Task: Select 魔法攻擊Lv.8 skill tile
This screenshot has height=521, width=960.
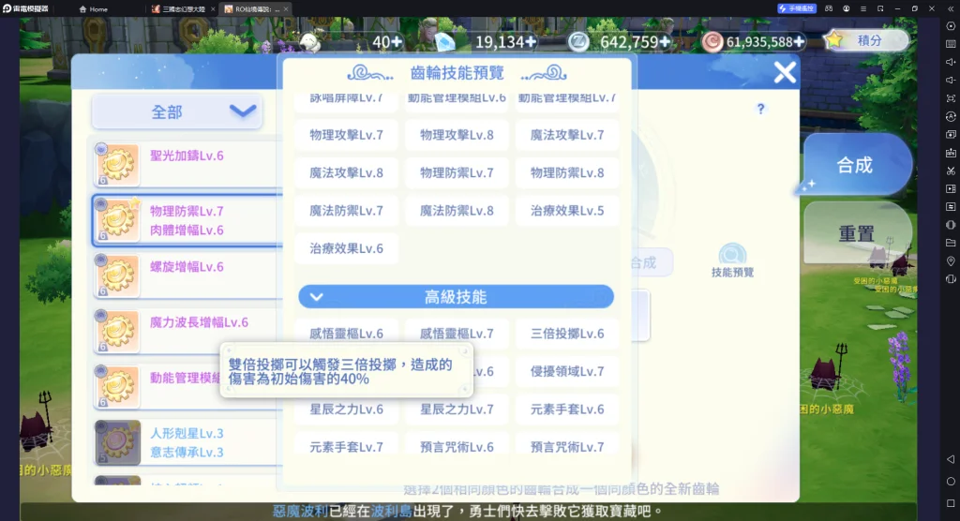Action: [347, 172]
